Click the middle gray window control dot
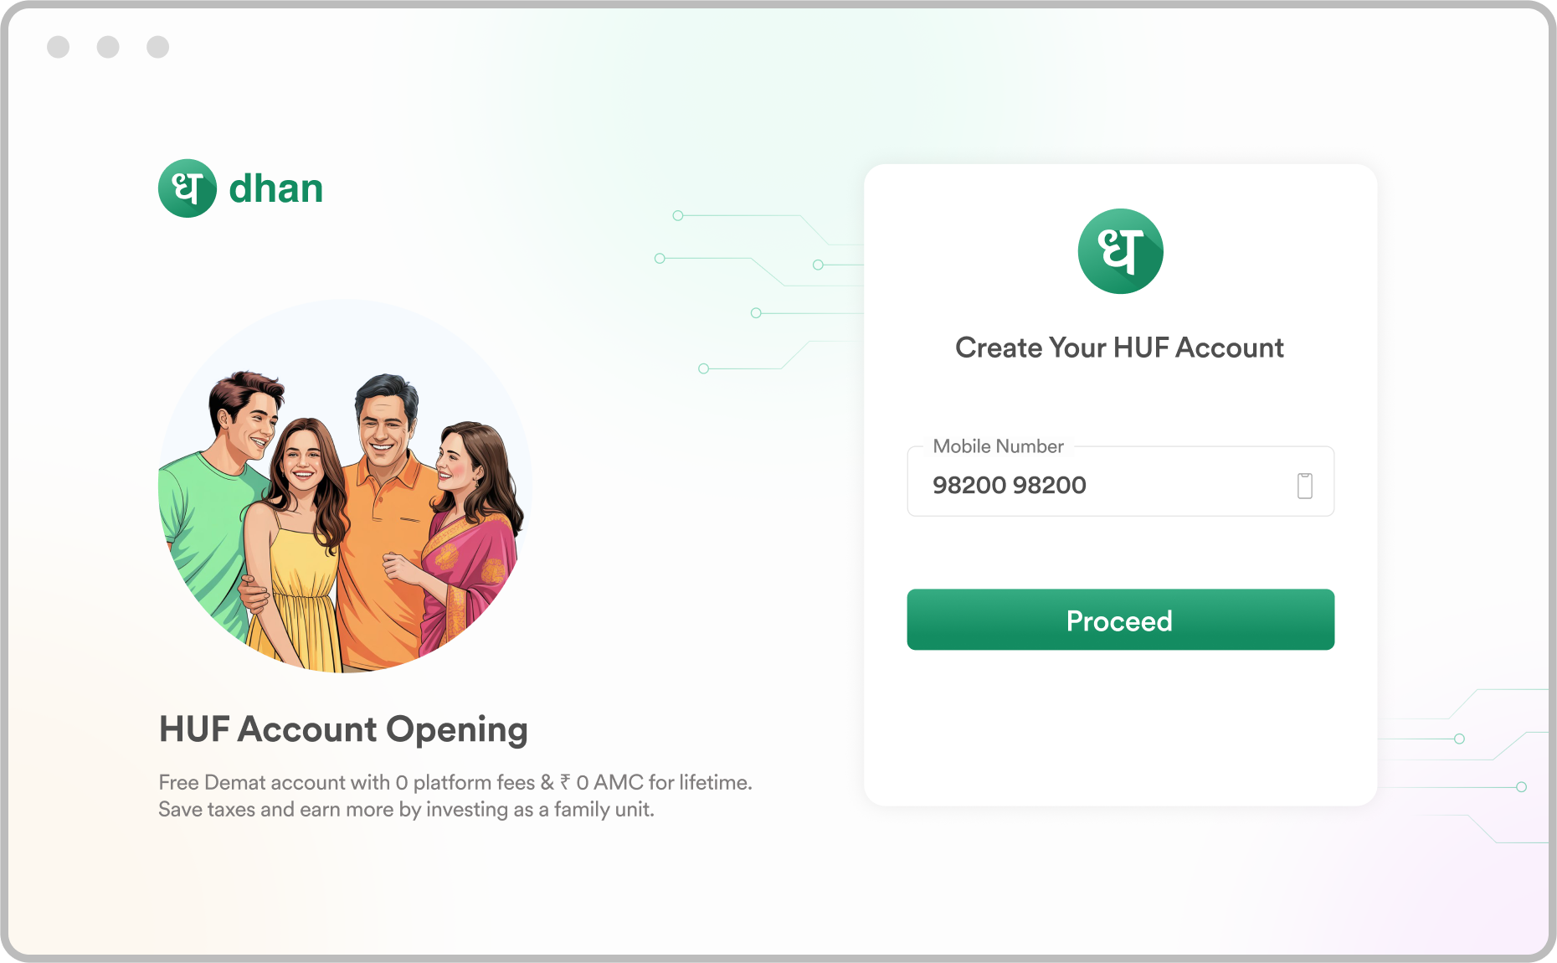The width and height of the screenshot is (1557, 963). click(108, 47)
